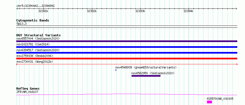Click the 32392k ruler tick label
245x105 pixels.
[92, 11]
